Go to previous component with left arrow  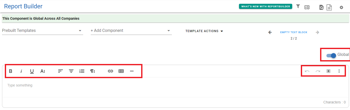click(x=270, y=32)
